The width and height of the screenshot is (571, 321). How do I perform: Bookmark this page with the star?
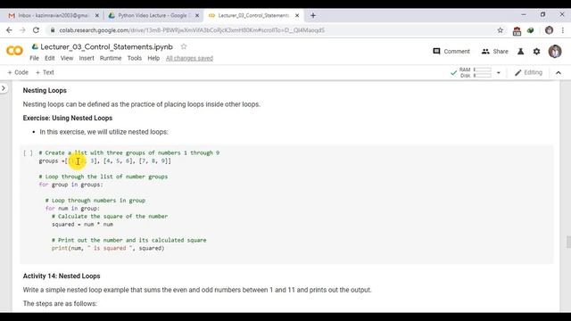[501, 30]
